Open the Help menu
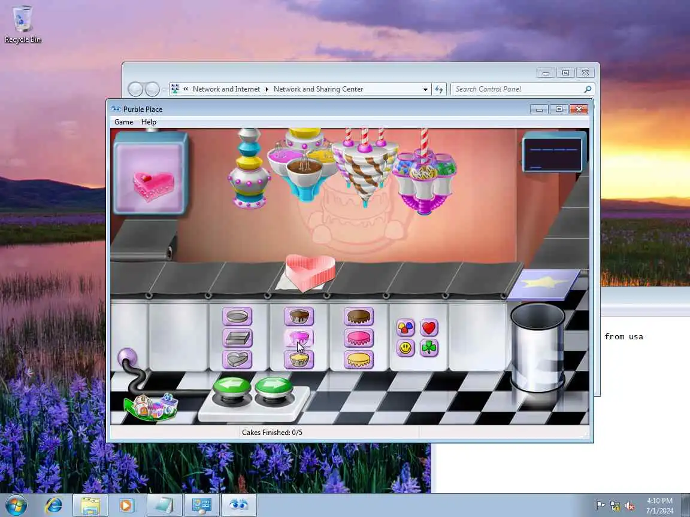The height and width of the screenshot is (517, 690). click(x=149, y=122)
